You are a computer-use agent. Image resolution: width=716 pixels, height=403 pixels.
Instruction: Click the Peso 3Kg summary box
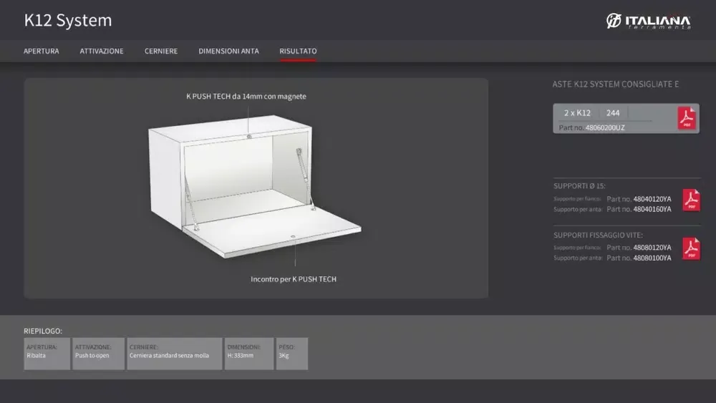[x=292, y=354]
